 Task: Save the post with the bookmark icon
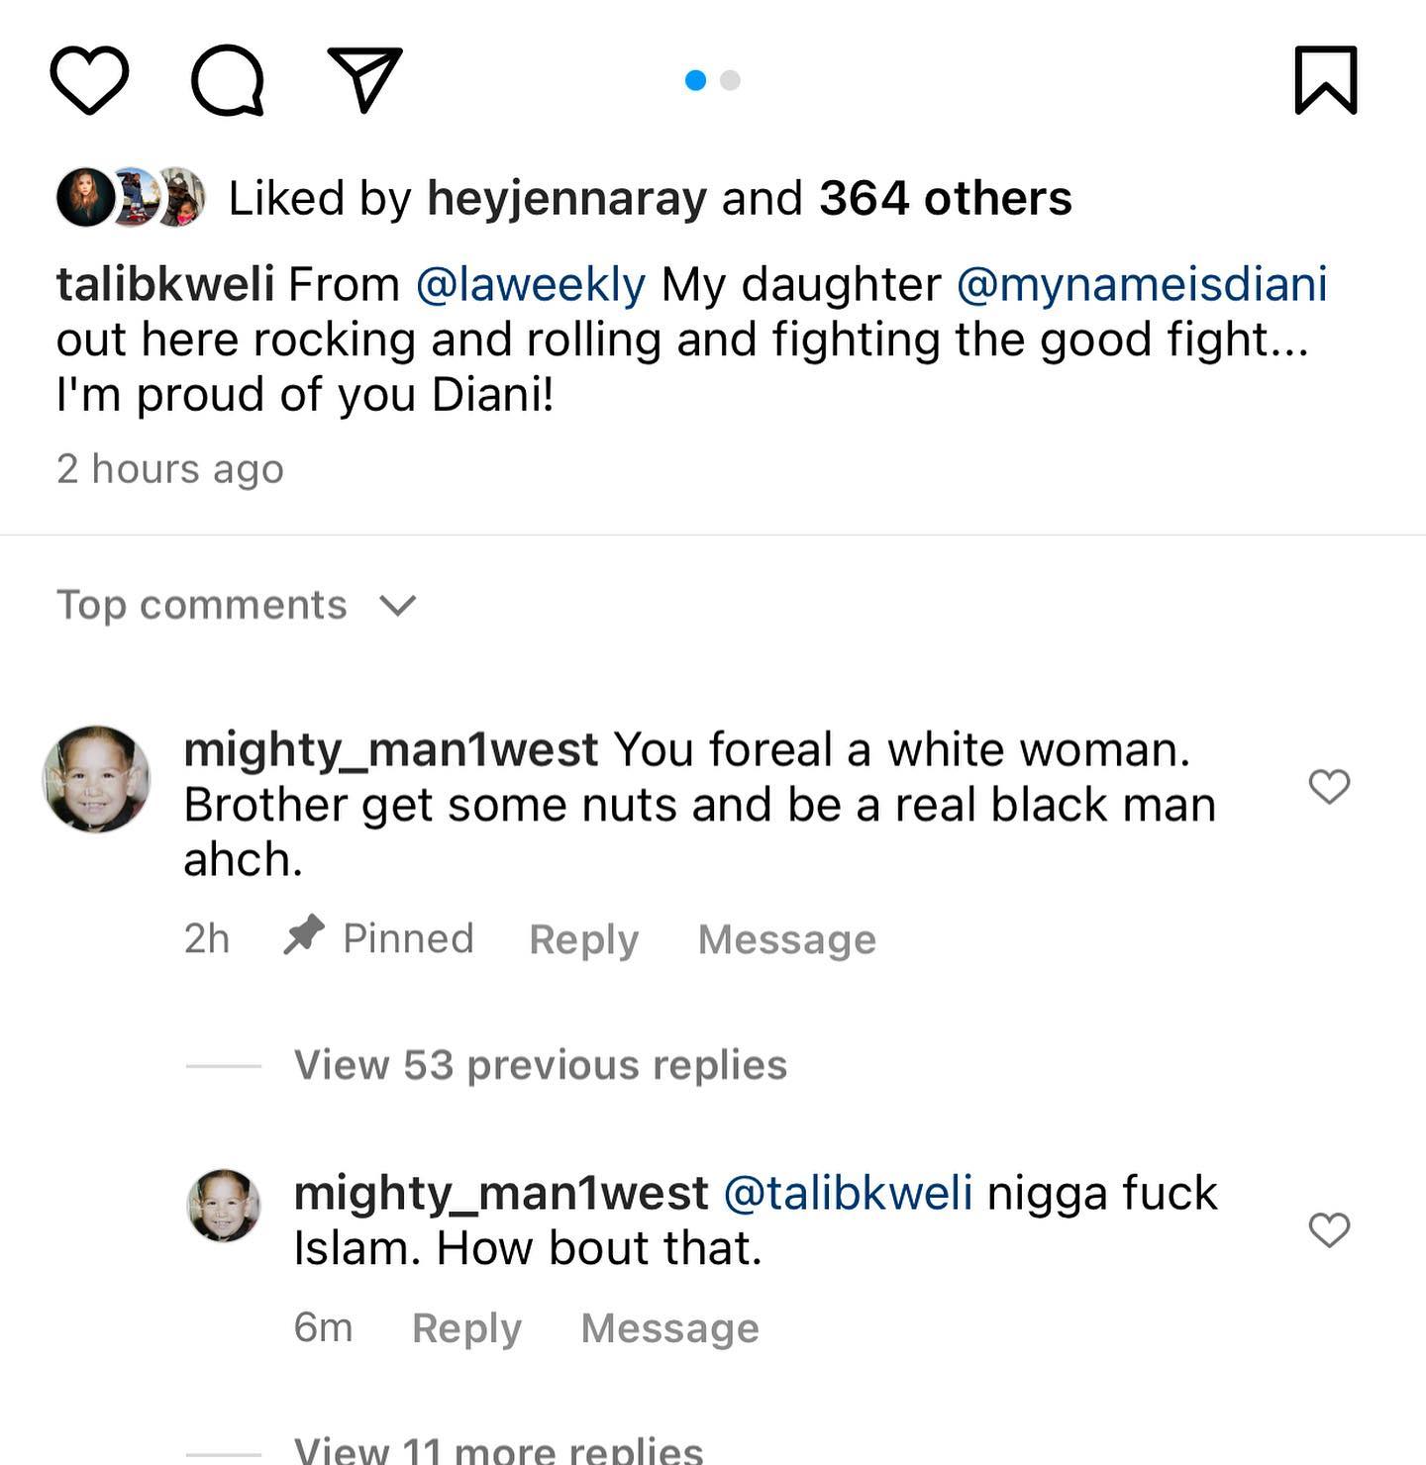(1325, 80)
